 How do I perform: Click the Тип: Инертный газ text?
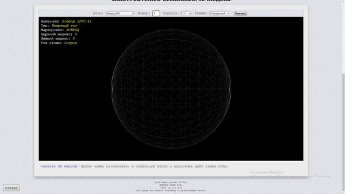(59, 25)
